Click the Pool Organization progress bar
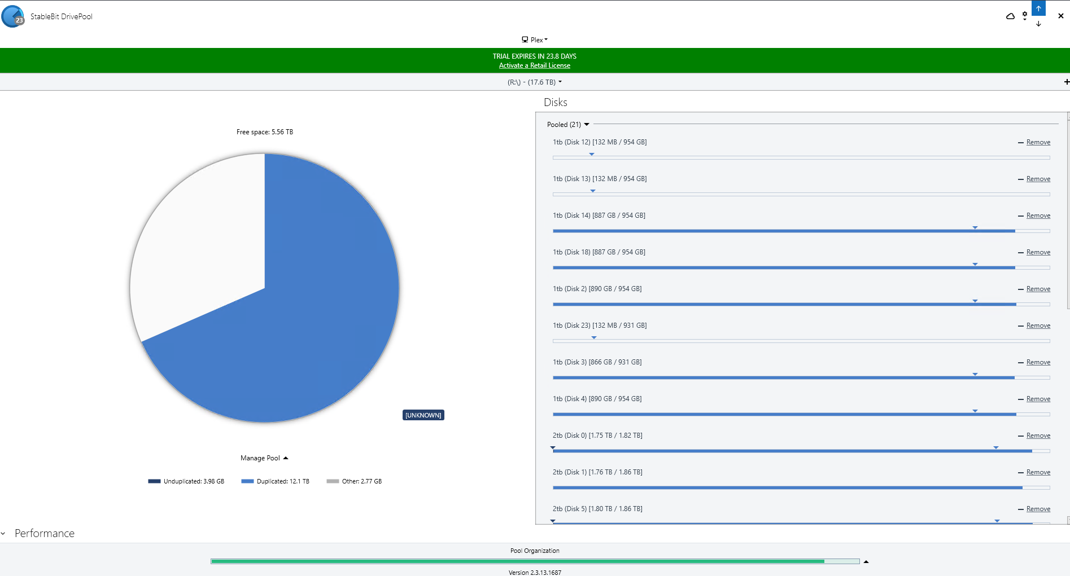 pos(534,561)
